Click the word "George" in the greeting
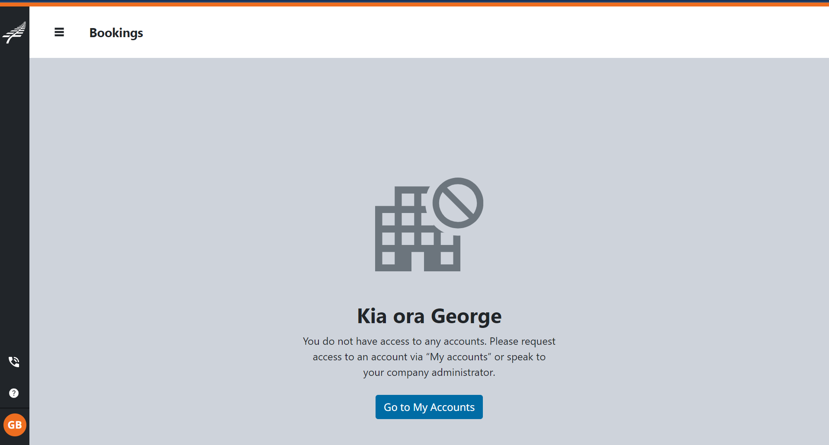Image resolution: width=829 pixels, height=445 pixels. [x=466, y=316]
